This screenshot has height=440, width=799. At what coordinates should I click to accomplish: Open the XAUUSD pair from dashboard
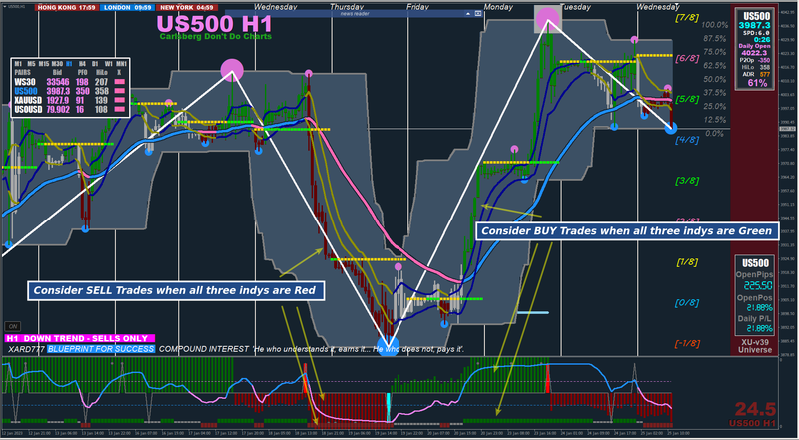[28, 100]
